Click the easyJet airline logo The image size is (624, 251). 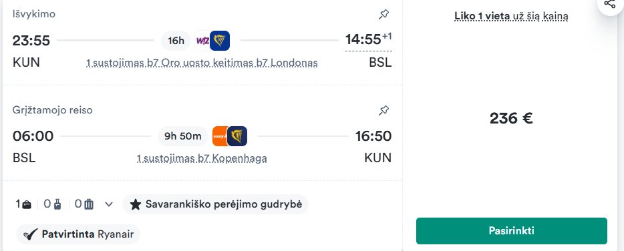220,136
